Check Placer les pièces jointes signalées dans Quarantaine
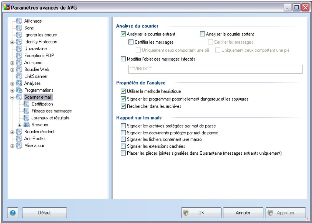312x223 pixels. [123, 154]
